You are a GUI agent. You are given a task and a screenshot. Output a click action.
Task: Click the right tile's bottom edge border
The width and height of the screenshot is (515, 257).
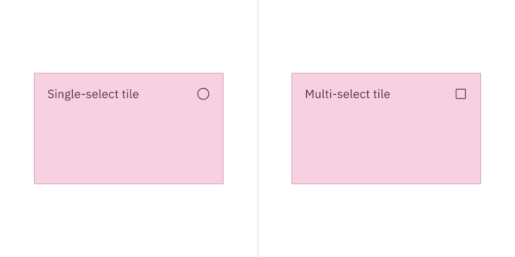point(386,183)
